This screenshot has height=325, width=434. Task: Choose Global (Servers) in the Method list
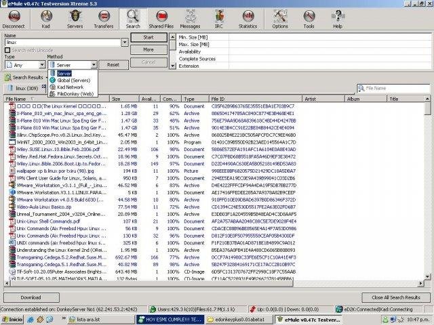(x=73, y=81)
